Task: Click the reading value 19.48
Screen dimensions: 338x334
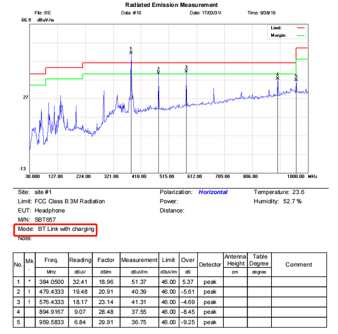Action: click(80, 292)
